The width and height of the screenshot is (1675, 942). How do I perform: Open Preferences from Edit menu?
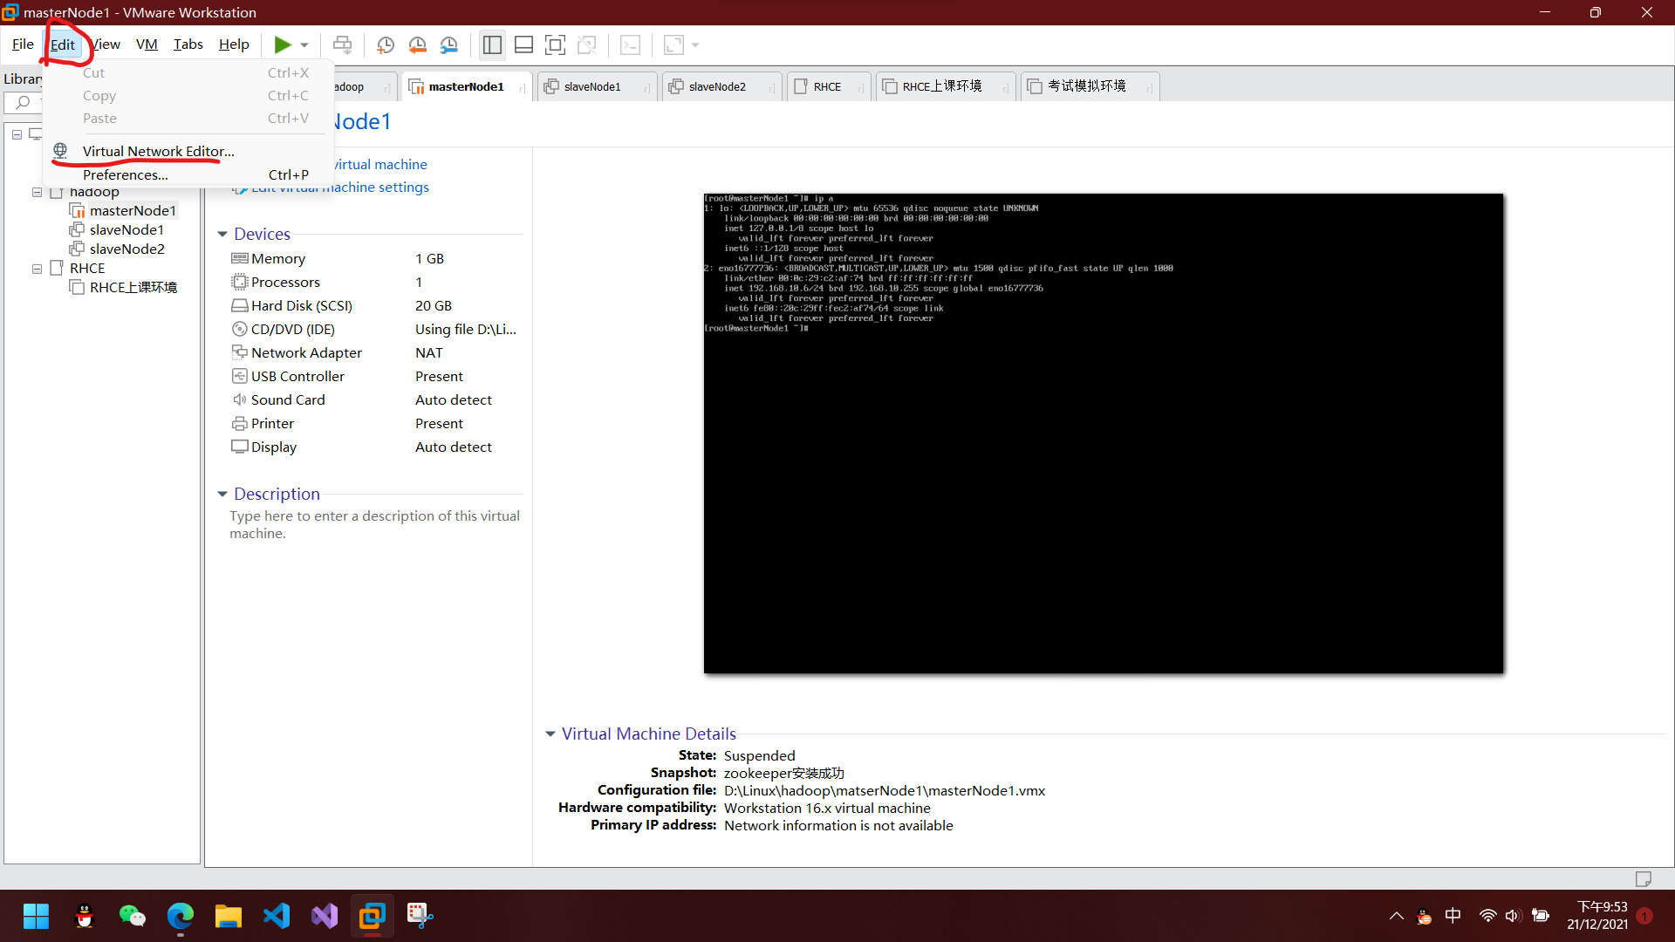(x=124, y=174)
